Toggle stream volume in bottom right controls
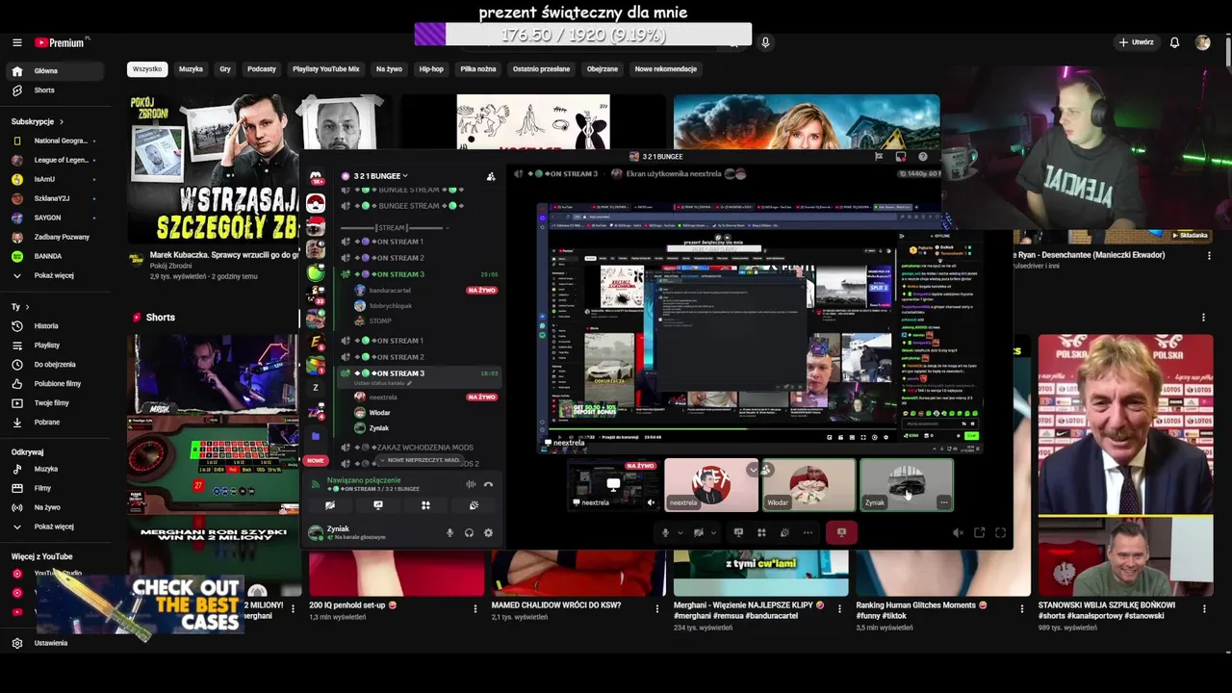 coord(958,532)
